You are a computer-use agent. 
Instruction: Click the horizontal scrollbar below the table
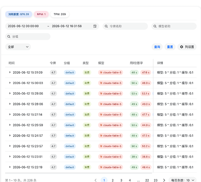[x=79, y=173]
